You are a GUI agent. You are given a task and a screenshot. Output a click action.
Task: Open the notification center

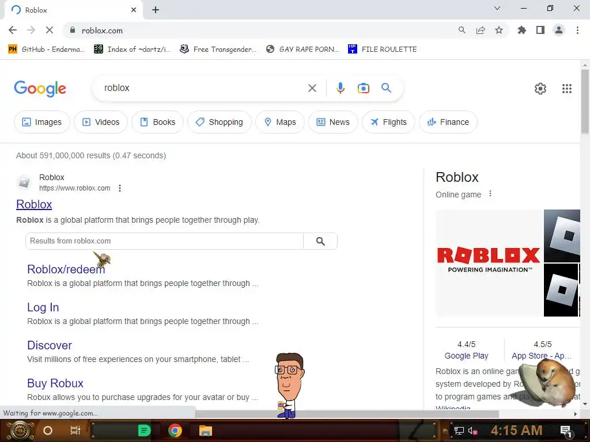[x=566, y=430]
